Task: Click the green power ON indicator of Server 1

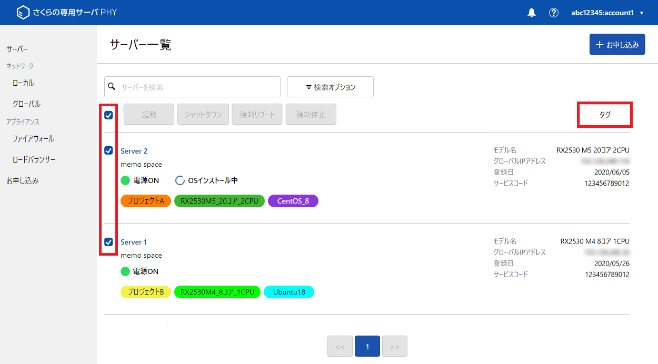Action: tap(125, 271)
